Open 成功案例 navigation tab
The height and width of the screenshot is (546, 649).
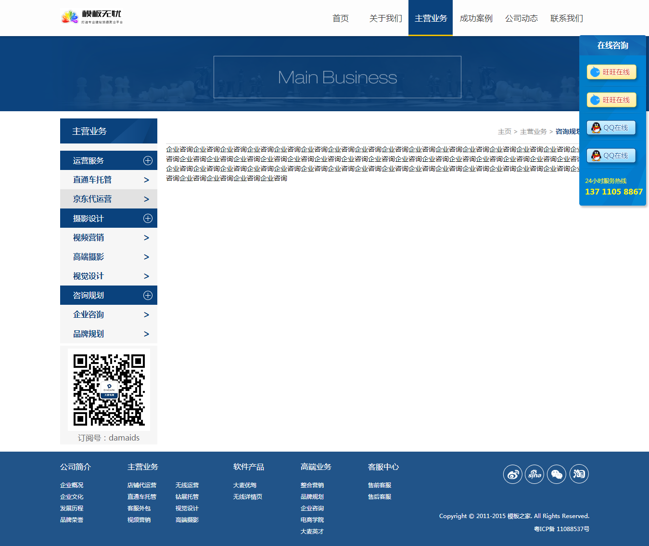tap(476, 18)
